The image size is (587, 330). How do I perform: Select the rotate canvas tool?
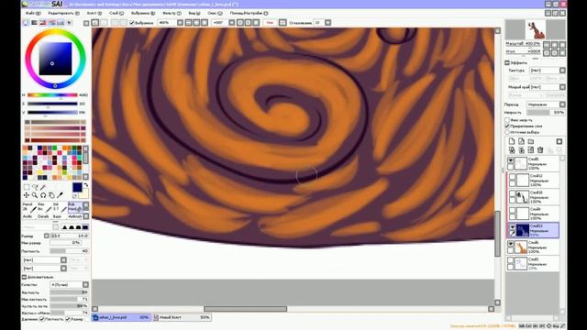(43, 195)
